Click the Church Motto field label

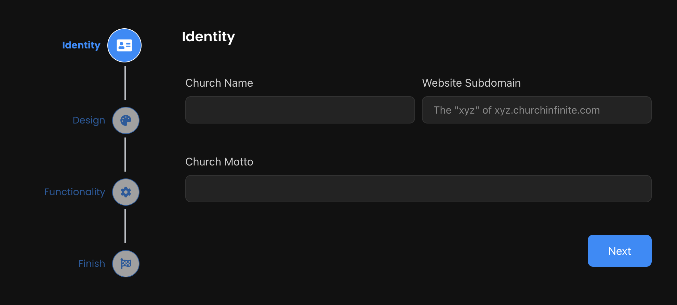point(219,162)
